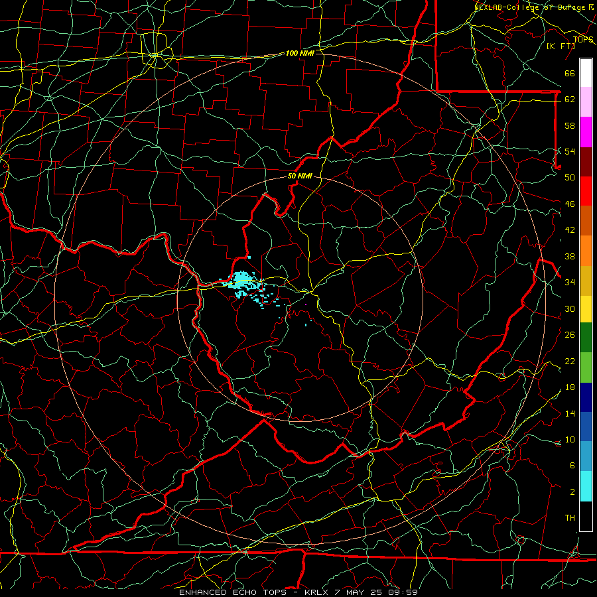Click the large cyan echo top cluster
Image resolution: width=597 pixels, height=597 pixels.
[x=243, y=283]
